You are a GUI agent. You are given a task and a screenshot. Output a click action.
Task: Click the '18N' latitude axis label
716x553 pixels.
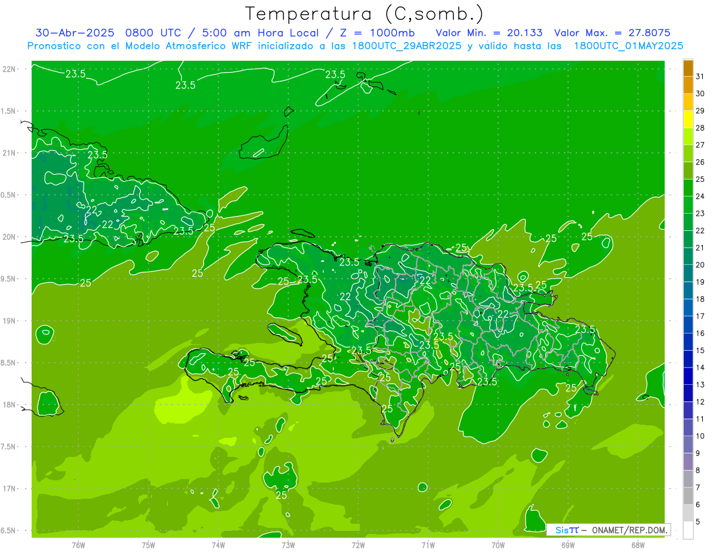10,404
